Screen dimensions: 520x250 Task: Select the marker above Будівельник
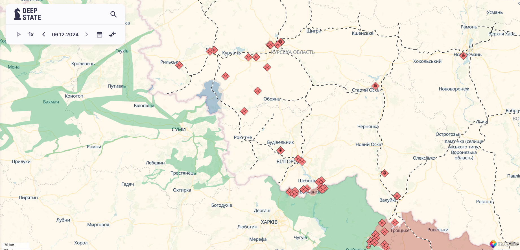click(280, 150)
